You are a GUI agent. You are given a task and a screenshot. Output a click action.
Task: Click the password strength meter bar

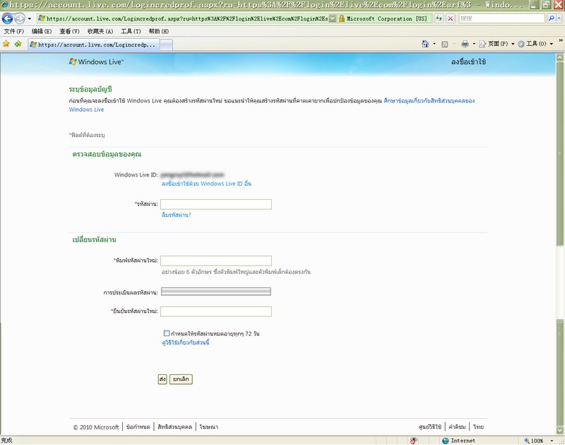click(x=216, y=292)
